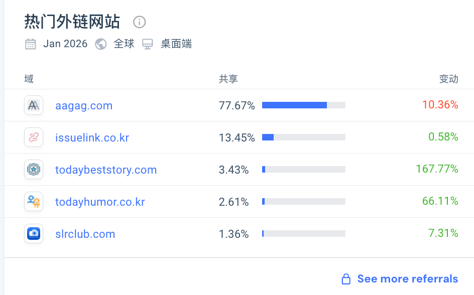The image size is (474, 295).
Task: Click the calendar icon next to Jan 2026
Action: tap(31, 44)
